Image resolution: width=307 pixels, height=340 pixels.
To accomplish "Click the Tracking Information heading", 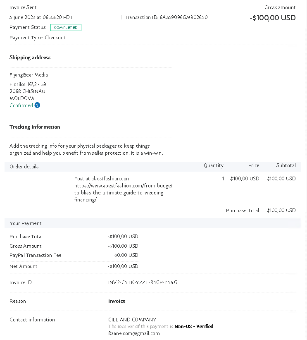I will 35,127.
